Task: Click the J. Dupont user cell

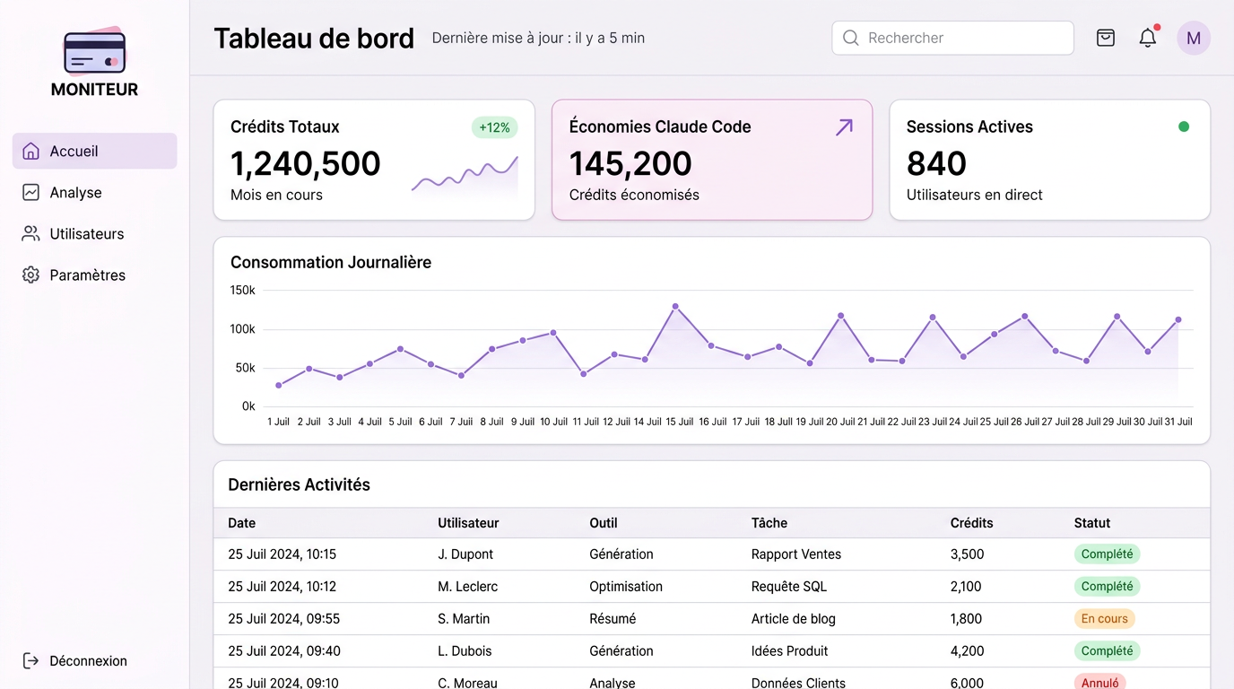Action: 465,554
